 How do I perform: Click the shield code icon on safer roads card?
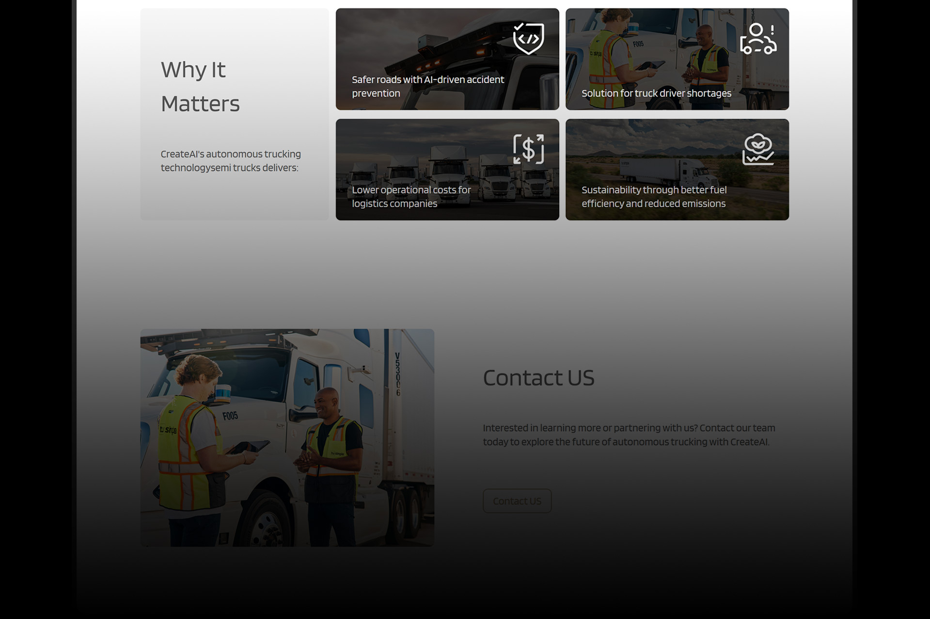tap(528, 38)
